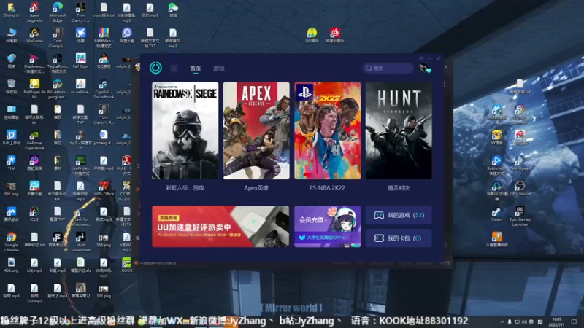Open the 会员充值 membership banner

(327, 227)
